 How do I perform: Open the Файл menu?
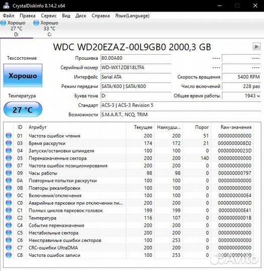click(9, 16)
